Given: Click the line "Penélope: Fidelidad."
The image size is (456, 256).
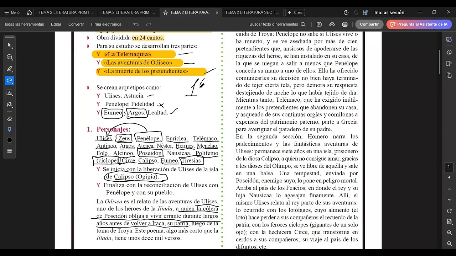Looking at the screenshot, I should (130, 104).
